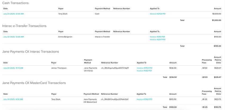The height and width of the screenshot is (110, 225).
Task: Click the Cash Transactions total amount
Action: pos(216,20)
